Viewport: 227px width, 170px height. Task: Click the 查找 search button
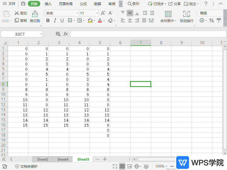click(133, 4)
